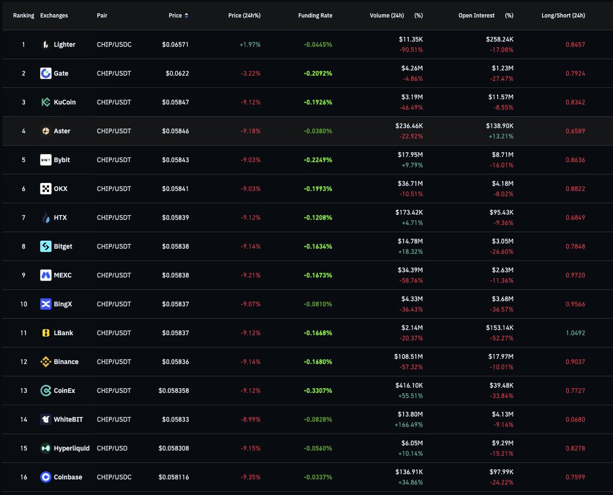The height and width of the screenshot is (495, 613).
Task: Click the ranking number 1
Action: [x=23, y=44]
